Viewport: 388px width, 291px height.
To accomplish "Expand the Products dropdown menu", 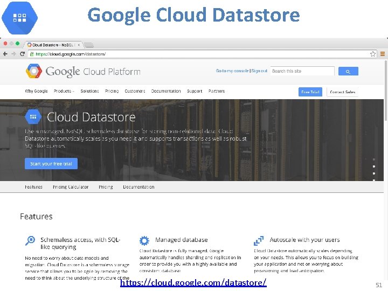I will pyautogui.click(x=64, y=91).
